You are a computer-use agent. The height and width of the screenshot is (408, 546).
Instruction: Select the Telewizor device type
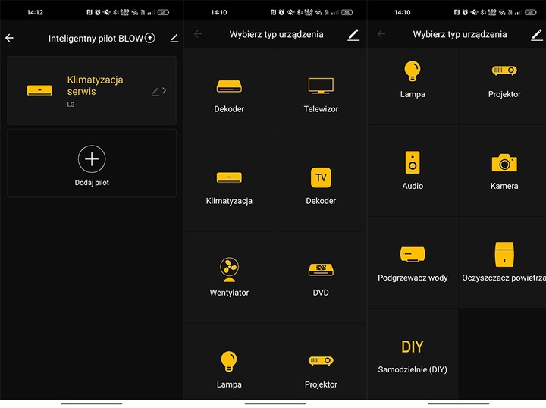tap(321, 94)
